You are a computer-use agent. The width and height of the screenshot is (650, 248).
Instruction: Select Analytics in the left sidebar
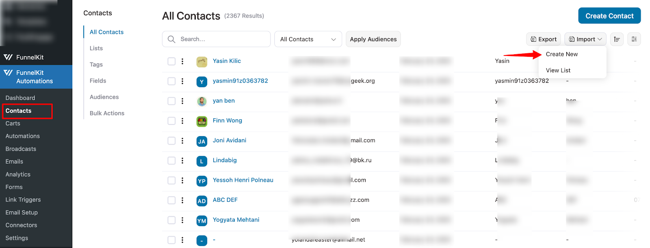(x=17, y=174)
